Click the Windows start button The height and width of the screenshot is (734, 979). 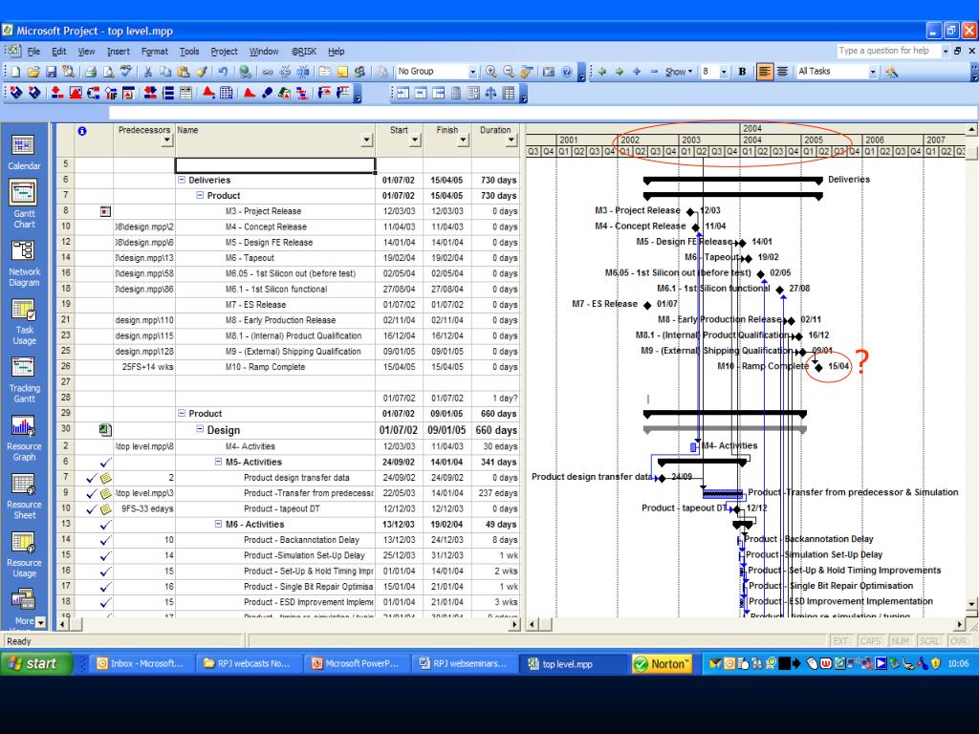point(36,663)
